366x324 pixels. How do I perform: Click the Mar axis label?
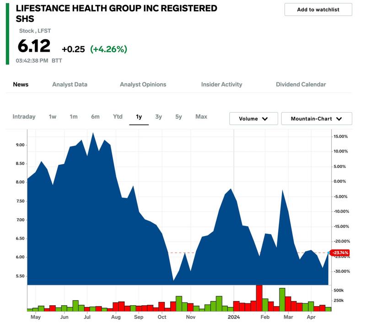[288, 317]
